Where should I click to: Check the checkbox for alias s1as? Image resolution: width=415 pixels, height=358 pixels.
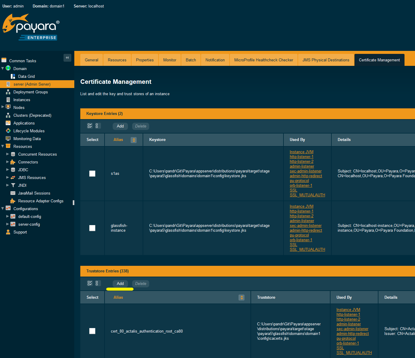(x=92, y=174)
